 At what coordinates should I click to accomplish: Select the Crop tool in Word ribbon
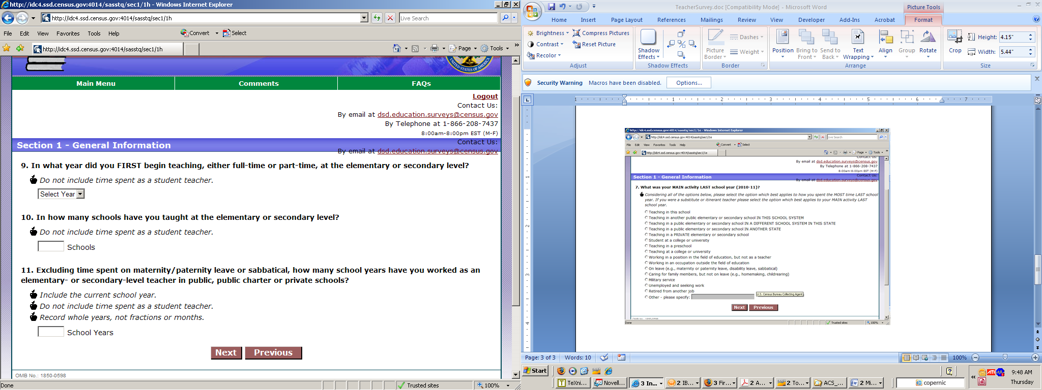point(955,41)
